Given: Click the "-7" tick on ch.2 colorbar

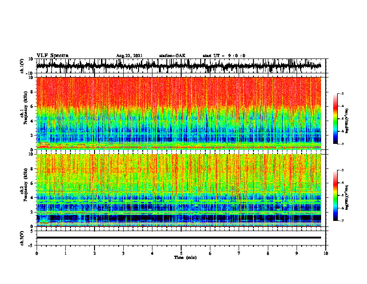Looking at the screenshot, I should 342,220.
